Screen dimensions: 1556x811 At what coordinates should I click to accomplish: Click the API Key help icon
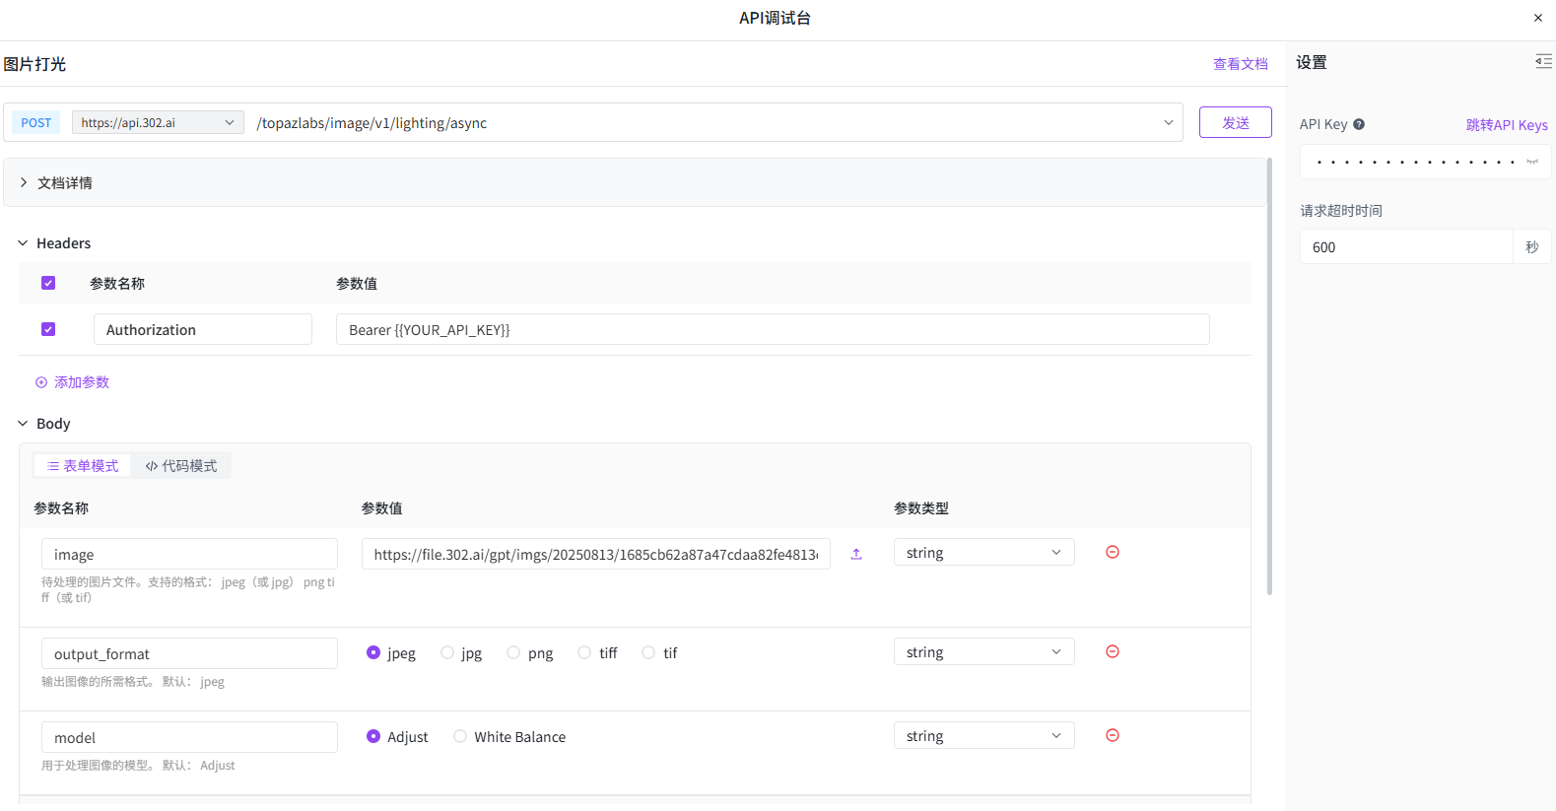point(1359,124)
